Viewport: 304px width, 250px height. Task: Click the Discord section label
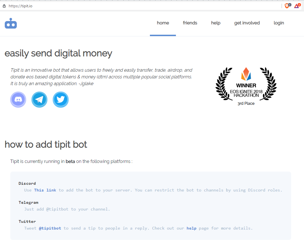pos(27,183)
